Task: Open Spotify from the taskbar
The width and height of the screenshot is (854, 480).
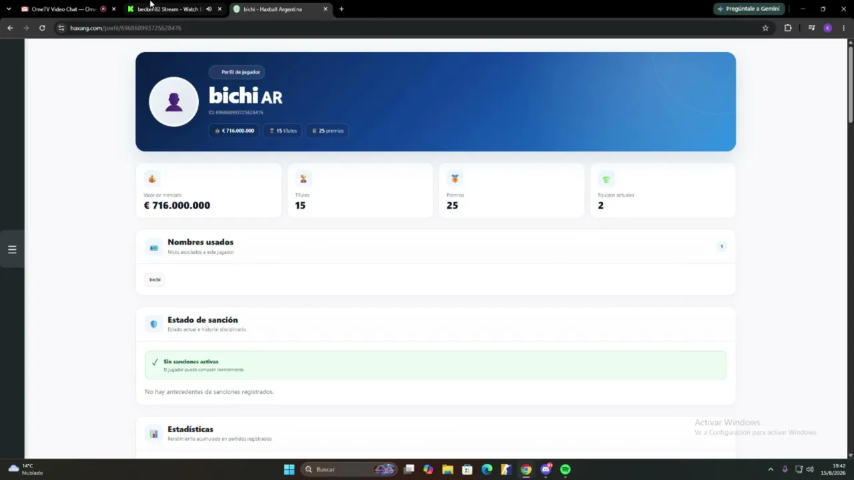Action: [x=566, y=469]
